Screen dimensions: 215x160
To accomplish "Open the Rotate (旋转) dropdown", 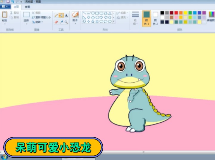I will click(x=37, y=22).
